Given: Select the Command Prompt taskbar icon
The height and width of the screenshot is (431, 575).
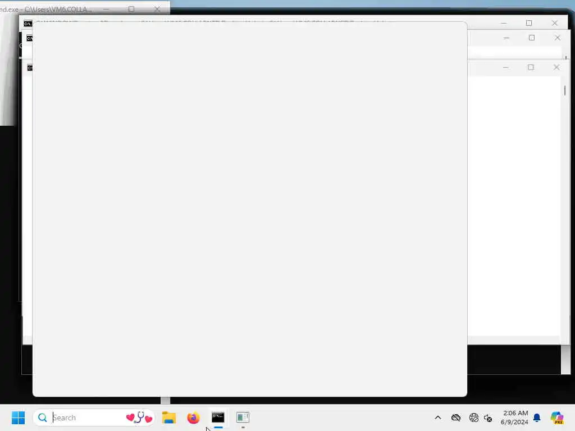Looking at the screenshot, I should (218, 418).
